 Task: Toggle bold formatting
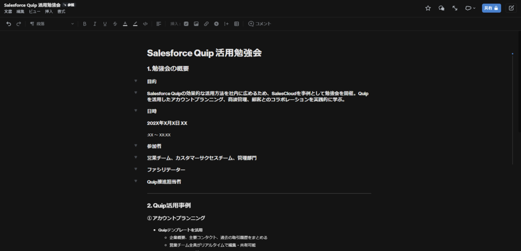pyautogui.click(x=85, y=24)
